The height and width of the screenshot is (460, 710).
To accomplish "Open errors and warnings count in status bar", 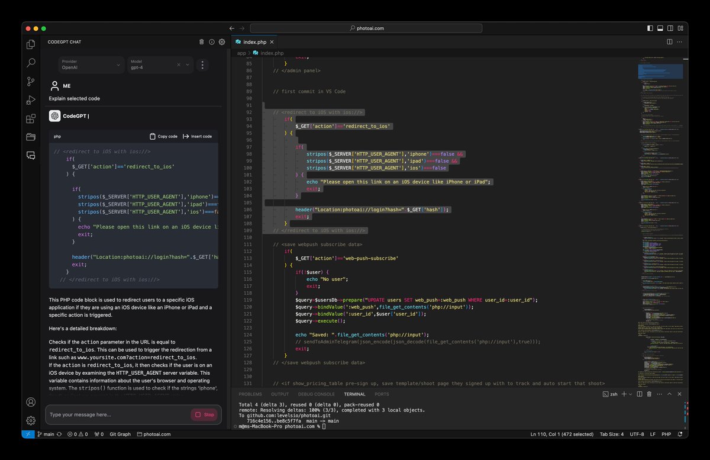I will (78, 434).
